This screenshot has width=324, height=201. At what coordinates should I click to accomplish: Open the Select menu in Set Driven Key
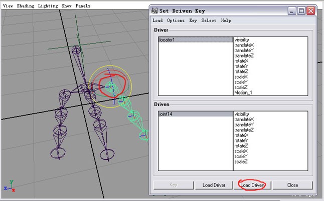[209, 20]
